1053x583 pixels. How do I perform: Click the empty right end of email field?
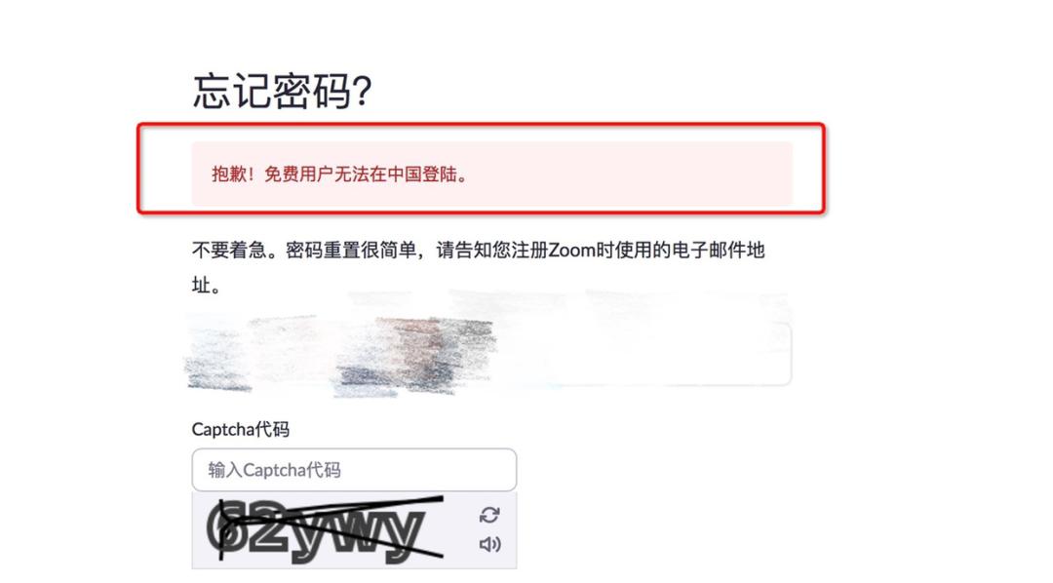click(705, 354)
